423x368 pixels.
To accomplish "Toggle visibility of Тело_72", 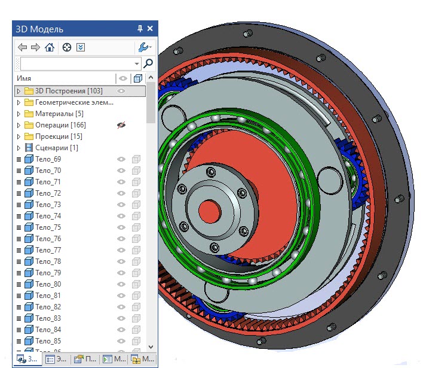I will (121, 193).
